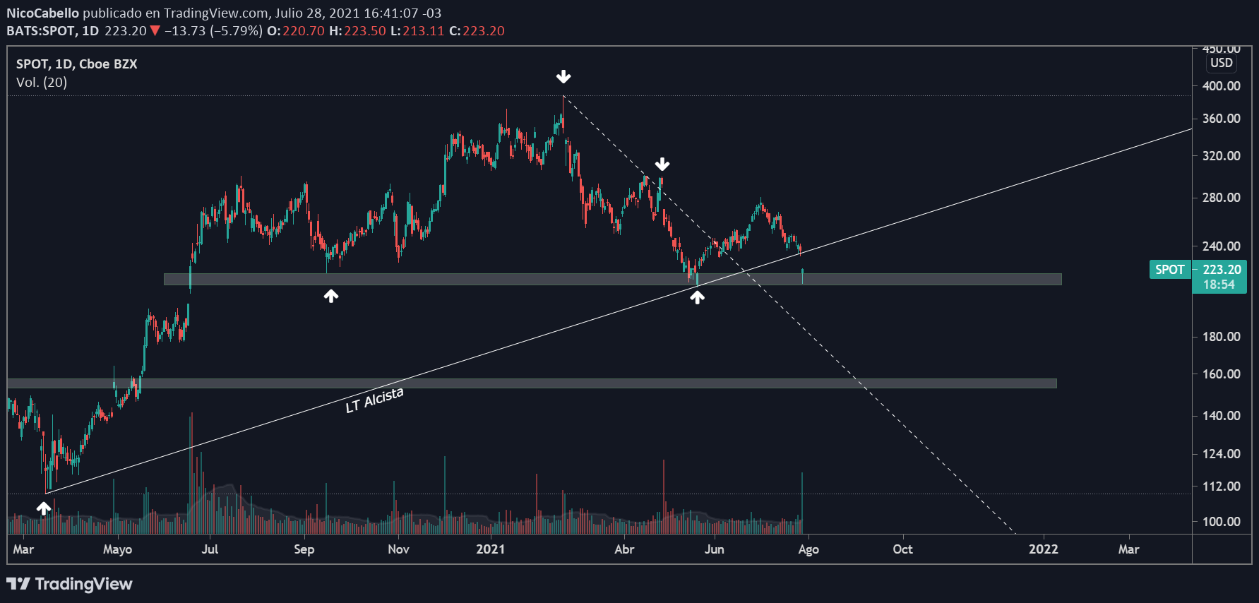Click the 112.00 price axis label
Viewport: 1259px width, 603px height.
click(x=1221, y=486)
